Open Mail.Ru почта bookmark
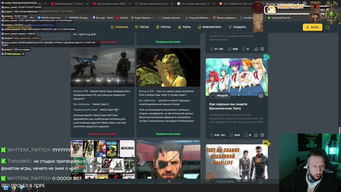The width and height of the screenshot is (341, 192). 50,18
